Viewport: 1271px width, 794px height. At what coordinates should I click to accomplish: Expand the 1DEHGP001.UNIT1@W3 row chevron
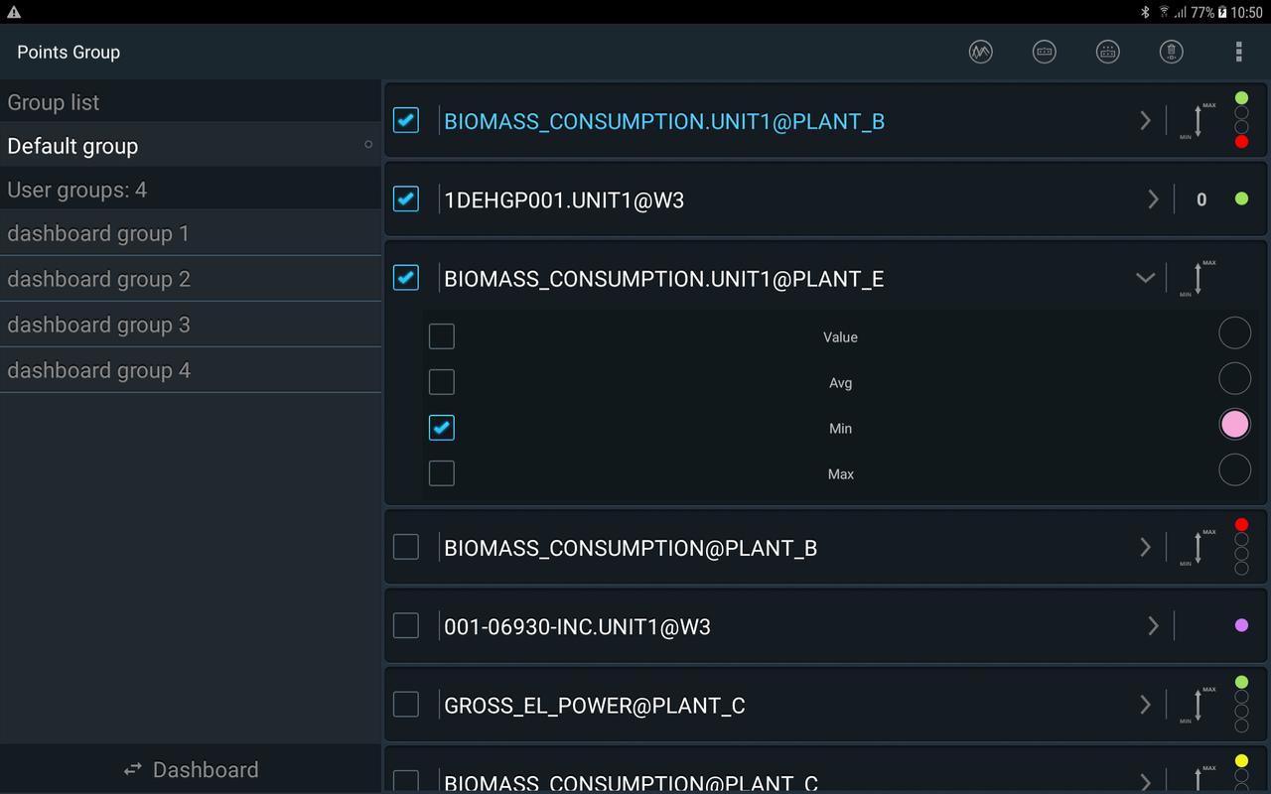click(x=1153, y=199)
